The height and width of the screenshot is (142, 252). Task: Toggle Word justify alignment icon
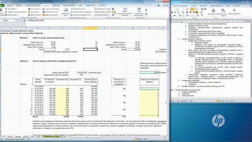196,12
